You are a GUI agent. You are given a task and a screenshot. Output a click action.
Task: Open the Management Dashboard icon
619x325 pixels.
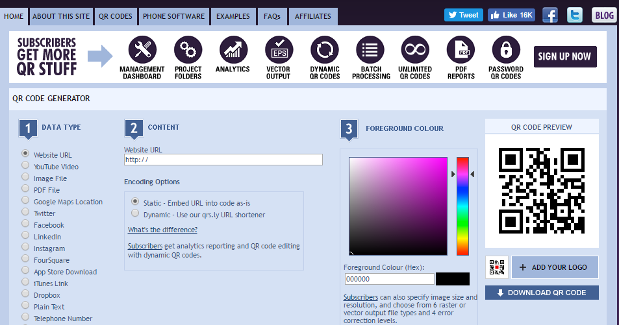142,50
